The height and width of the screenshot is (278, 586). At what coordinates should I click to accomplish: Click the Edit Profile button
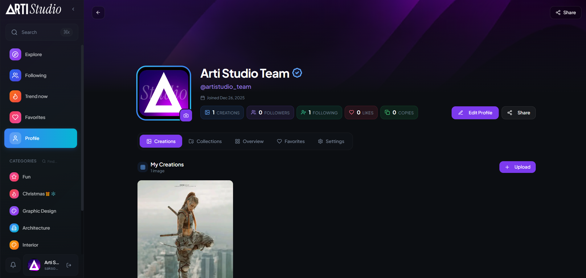(x=475, y=113)
